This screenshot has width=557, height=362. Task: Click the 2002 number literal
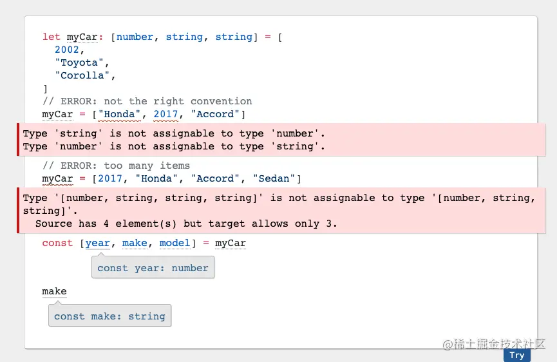click(x=66, y=50)
